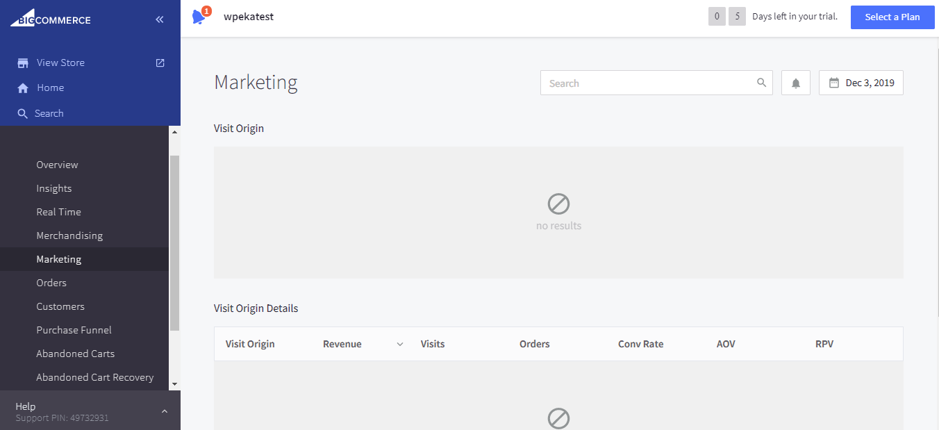Open the Dec 3, 2019 date picker
939x430 pixels.
point(861,82)
